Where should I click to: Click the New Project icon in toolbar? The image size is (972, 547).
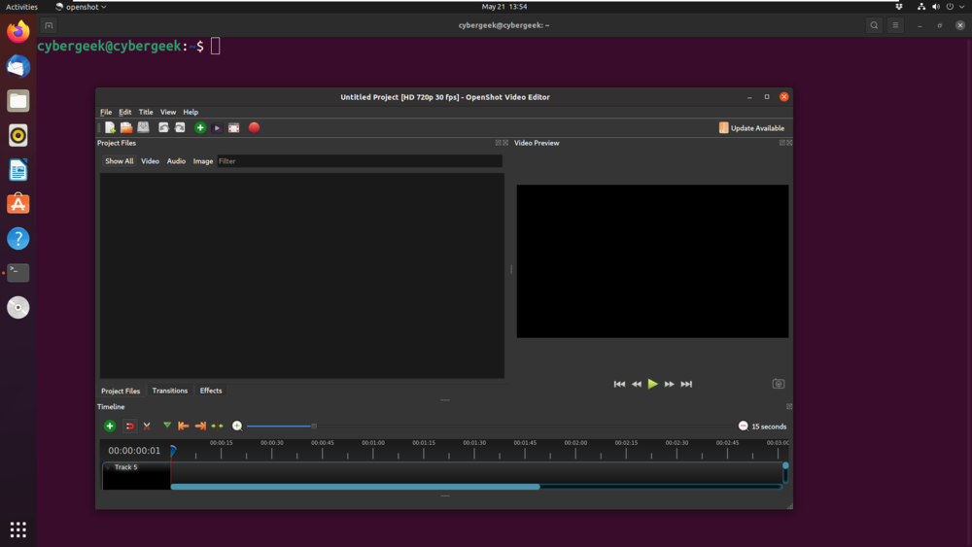111,127
